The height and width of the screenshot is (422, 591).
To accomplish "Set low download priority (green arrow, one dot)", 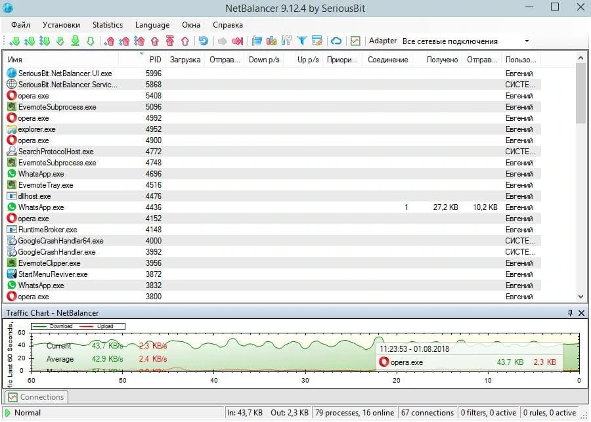I will click(x=14, y=41).
